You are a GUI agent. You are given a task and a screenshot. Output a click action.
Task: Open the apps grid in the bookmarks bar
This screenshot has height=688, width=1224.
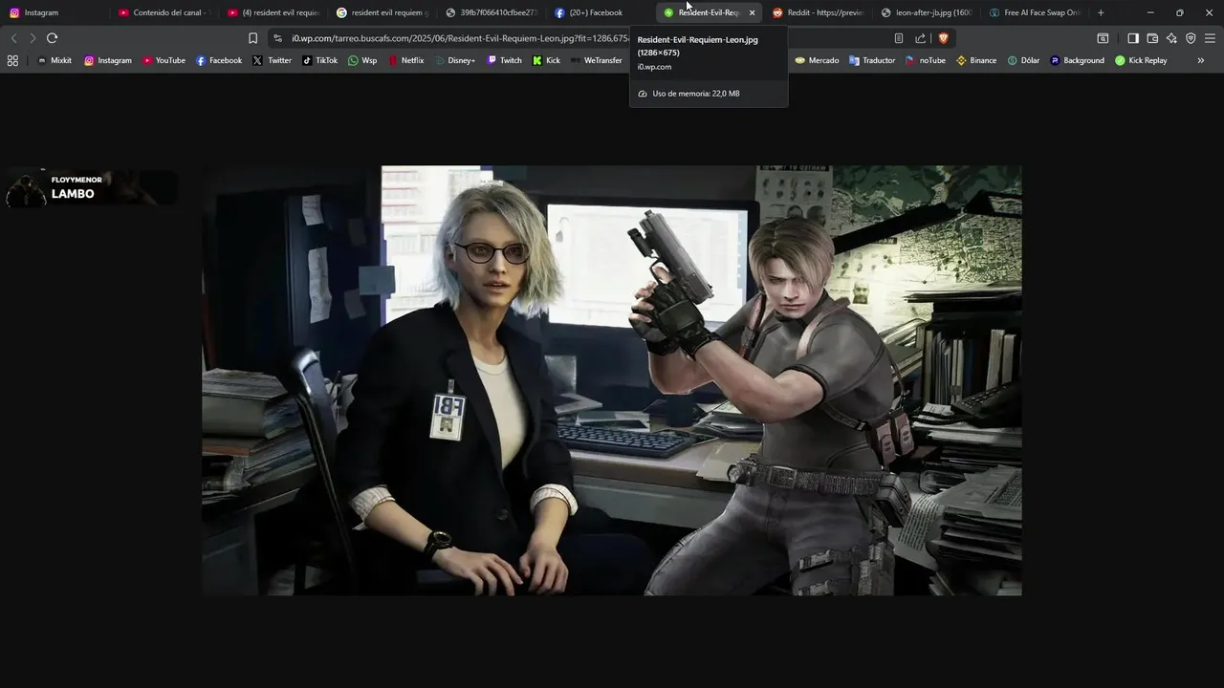click(x=12, y=60)
